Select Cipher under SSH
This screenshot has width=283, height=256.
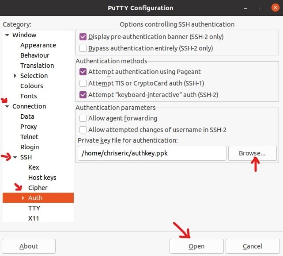[x=38, y=188]
